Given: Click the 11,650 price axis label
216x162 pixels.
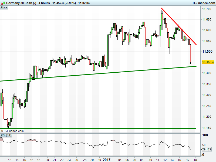Looking at the screenshot, I should (207, 19).
